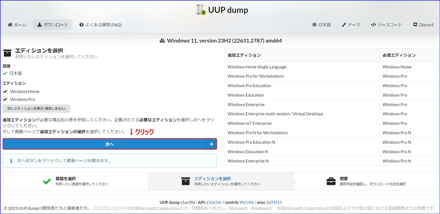
Task: Click Windows Pro N for Workstations cell
Action: 302,133
